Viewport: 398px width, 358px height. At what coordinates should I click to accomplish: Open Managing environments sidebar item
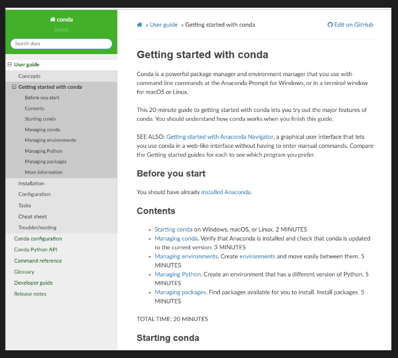(x=50, y=140)
